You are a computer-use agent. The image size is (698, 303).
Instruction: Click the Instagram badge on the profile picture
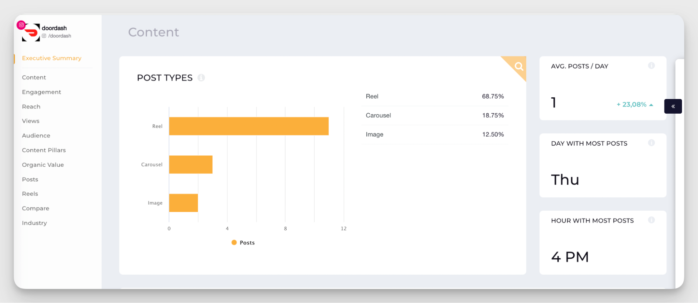(x=21, y=25)
